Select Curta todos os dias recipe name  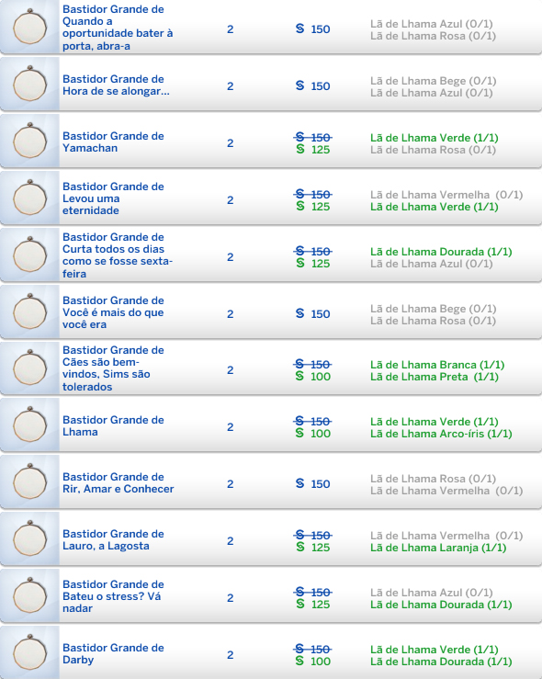(118, 255)
